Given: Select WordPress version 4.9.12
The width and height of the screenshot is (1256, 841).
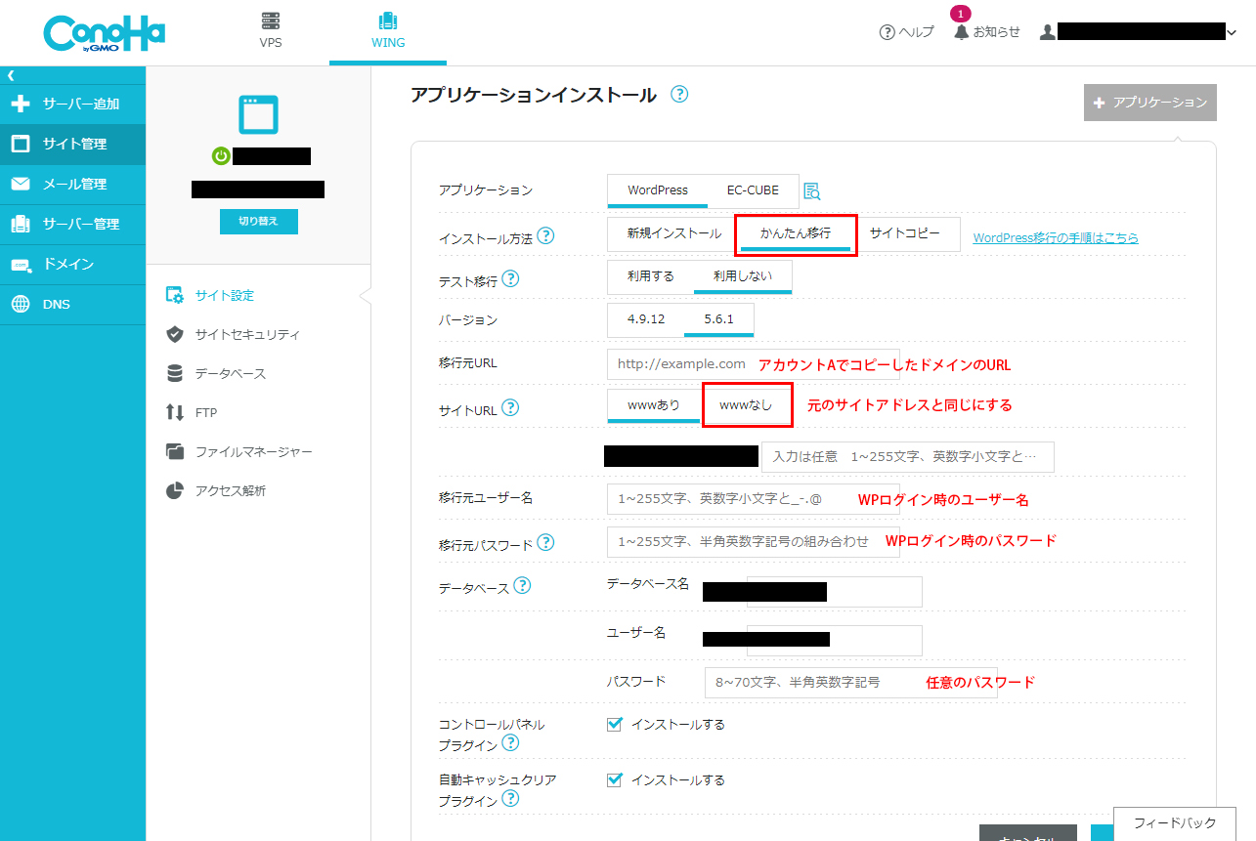Looking at the screenshot, I should (646, 319).
